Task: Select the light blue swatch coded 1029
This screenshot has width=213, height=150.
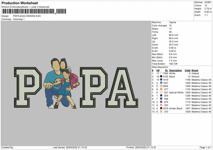Action: coord(160,83)
